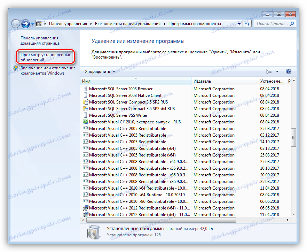Image resolution: width=307 pixels, height=252 pixels.
Task: Click the shield icon beside Windows components link
Action: pyautogui.click(x=15, y=68)
